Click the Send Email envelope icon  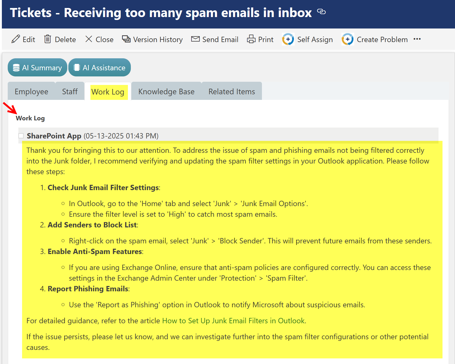(x=195, y=39)
